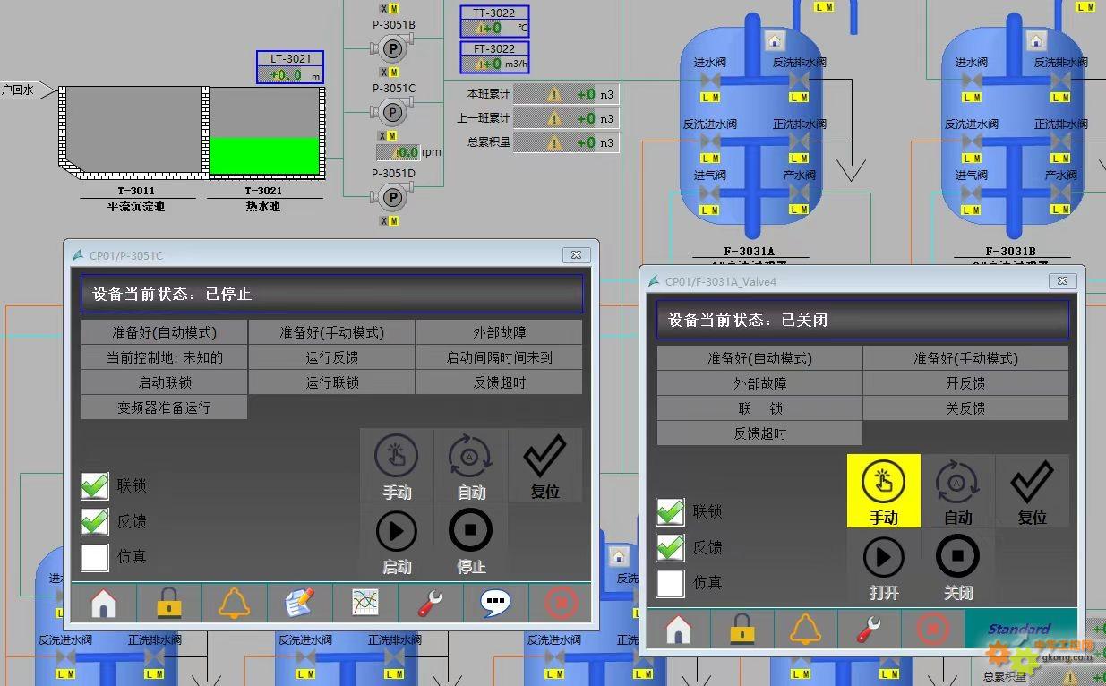
Task: Show trend chart icon in P-3051C faceplate
Action: point(365,604)
